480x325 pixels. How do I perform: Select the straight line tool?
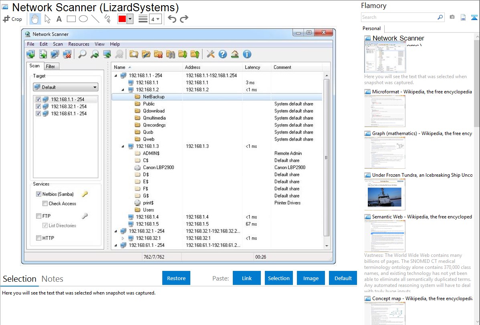pyautogui.click(x=95, y=19)
